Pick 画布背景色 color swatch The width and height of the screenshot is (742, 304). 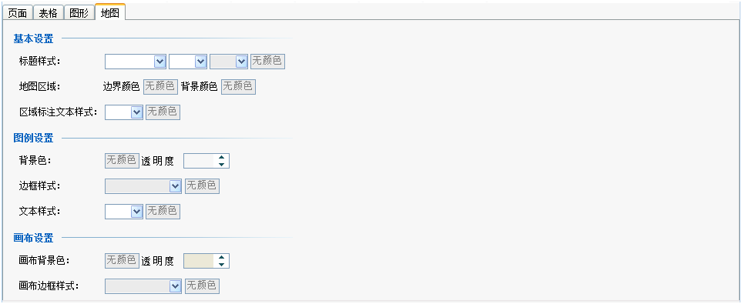122,260
